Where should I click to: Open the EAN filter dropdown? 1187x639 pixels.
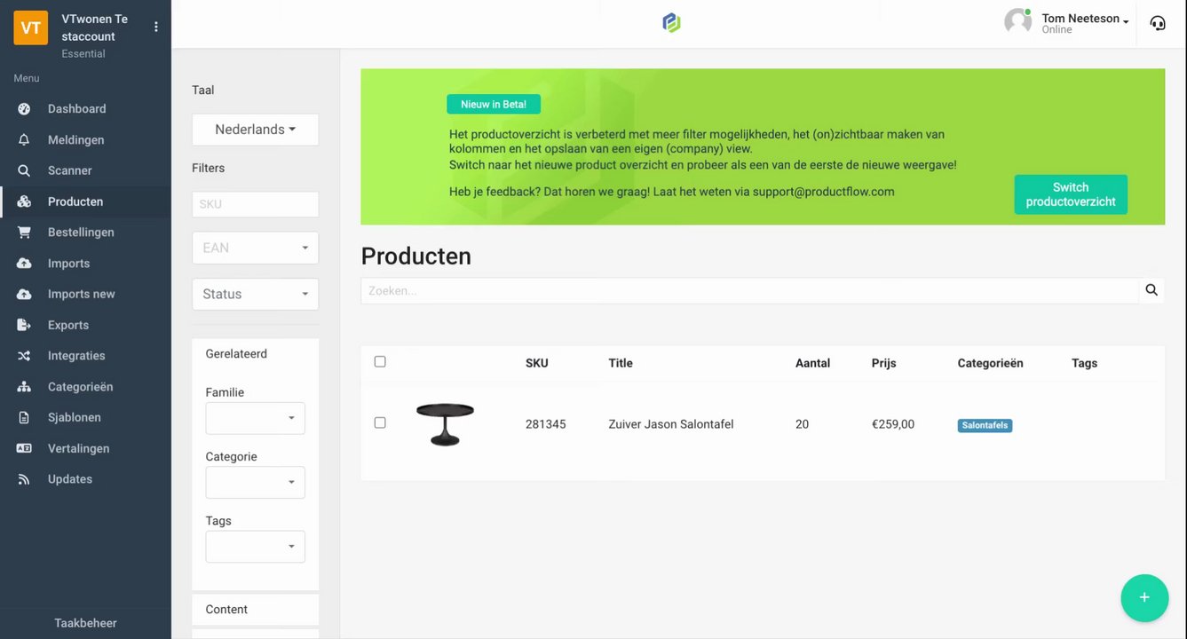[x=255, y=248]
